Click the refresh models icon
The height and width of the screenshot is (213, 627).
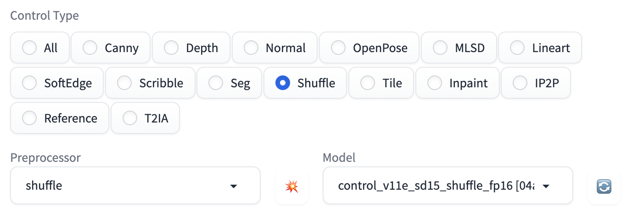click(x=604, y=186)
